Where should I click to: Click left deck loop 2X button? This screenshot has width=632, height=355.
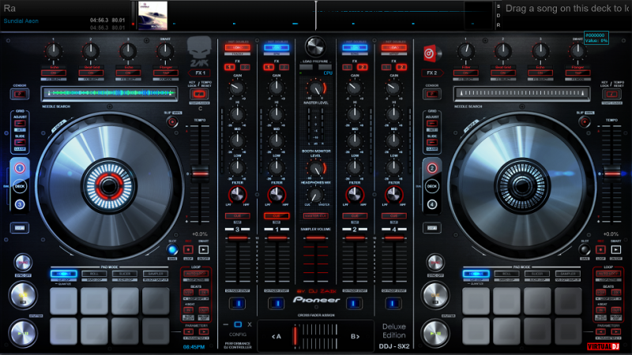tap(204, 292)
